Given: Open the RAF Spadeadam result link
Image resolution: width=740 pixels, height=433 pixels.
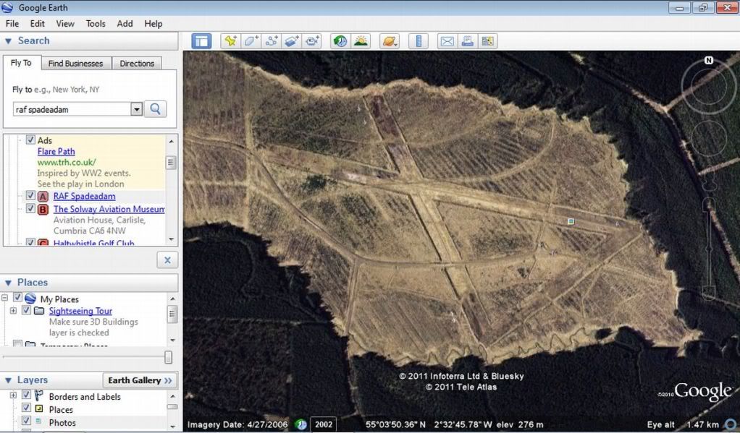Looking at the screenshot, I should tap(84, 196).
